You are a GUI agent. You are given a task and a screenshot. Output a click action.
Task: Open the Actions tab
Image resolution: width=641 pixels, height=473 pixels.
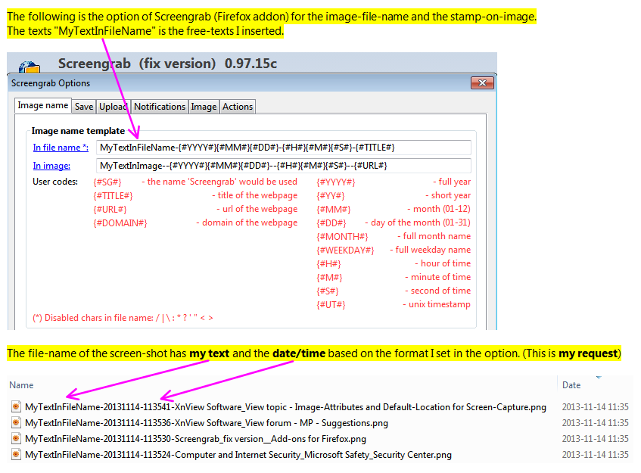tap(238, 107)
